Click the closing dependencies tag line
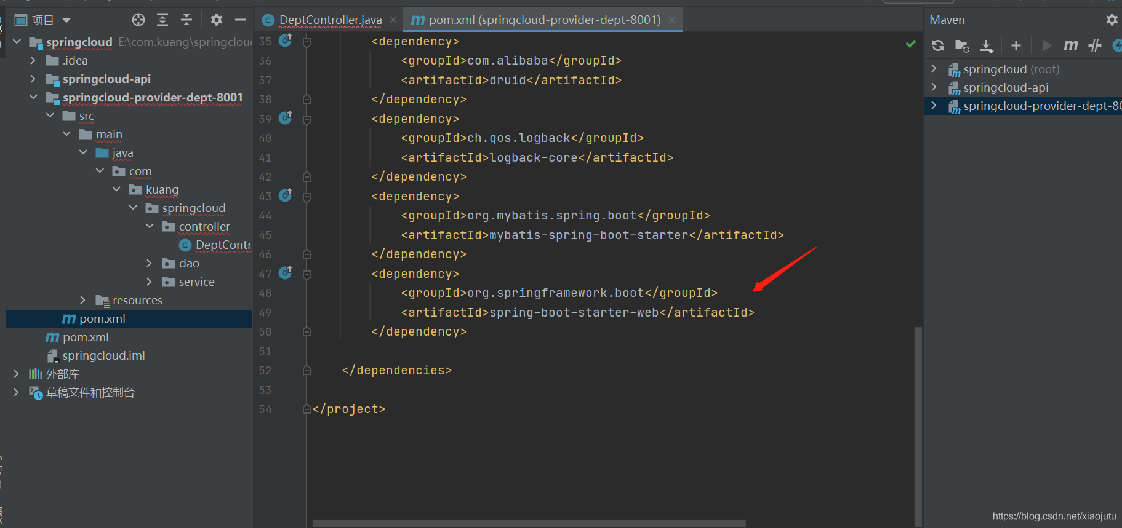Screen dimensions: 1122x528 pyautogui.click(x=397, y=370)
